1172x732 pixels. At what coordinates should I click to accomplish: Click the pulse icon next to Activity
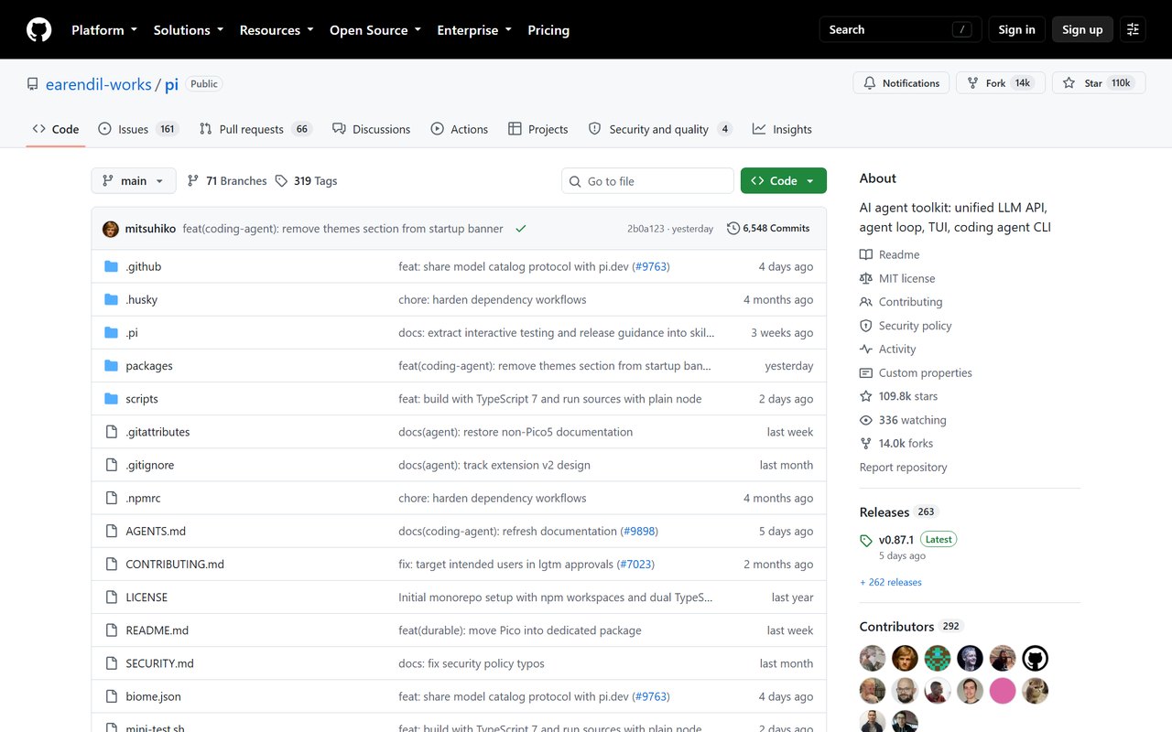tap(866, 349)
